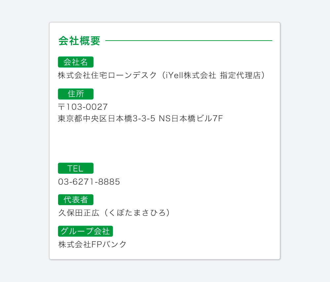
Task: Click the 指定代理店 text
Action: coord(240,75)
